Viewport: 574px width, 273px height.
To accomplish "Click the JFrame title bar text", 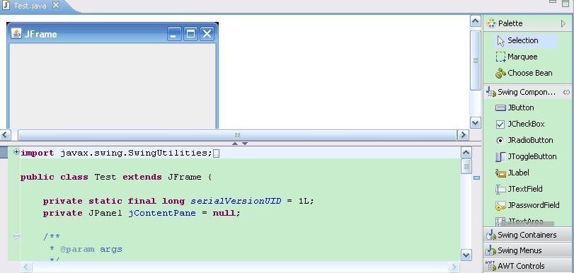I will pos(40,34).
